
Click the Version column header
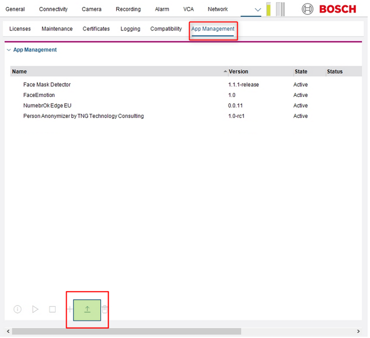click(x=239, y=72)
